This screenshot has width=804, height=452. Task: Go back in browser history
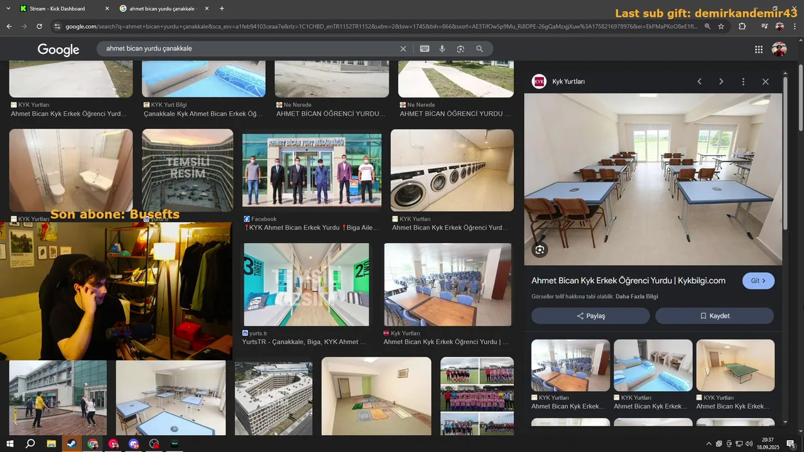coord(9,26)
